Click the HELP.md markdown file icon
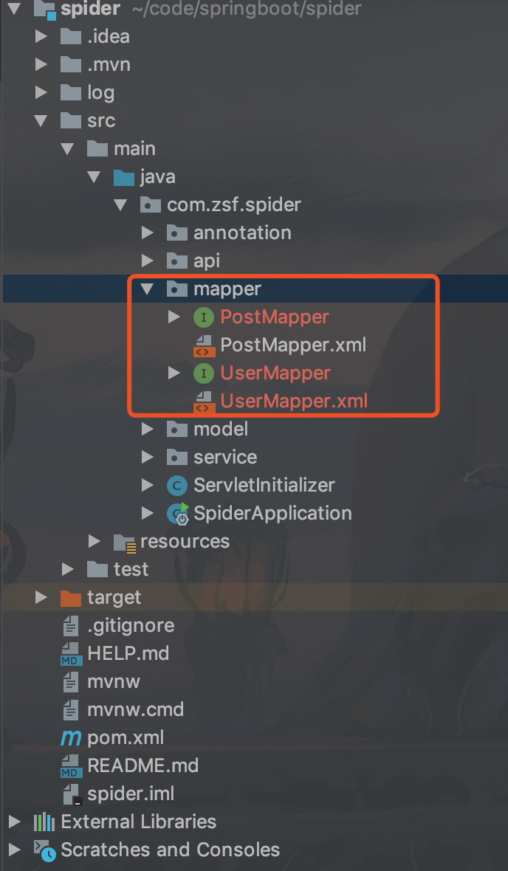 pyautogui.click(x=71, y=654)
